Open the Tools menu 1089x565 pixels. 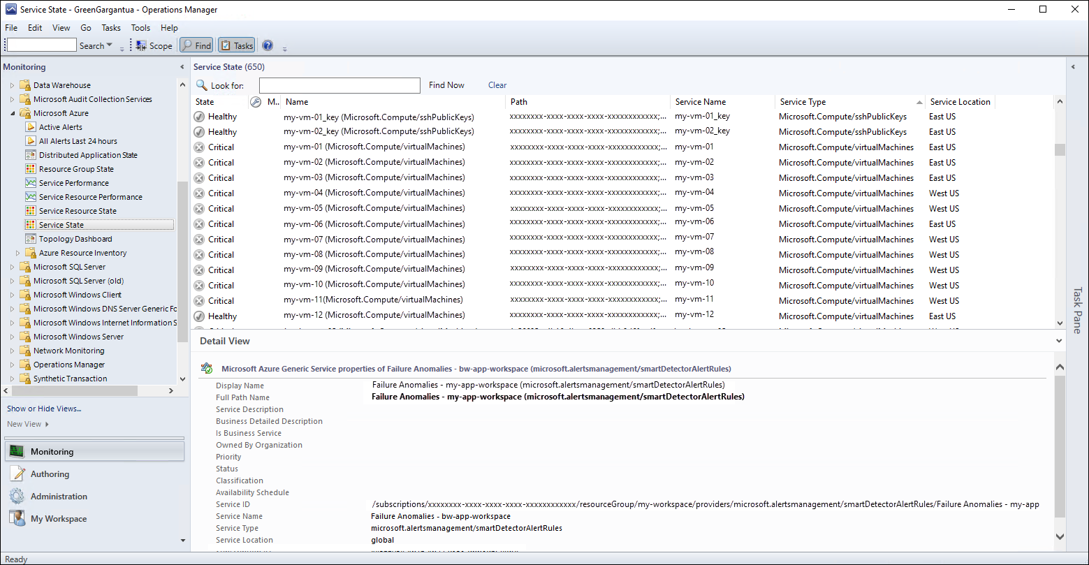point(140,28)
